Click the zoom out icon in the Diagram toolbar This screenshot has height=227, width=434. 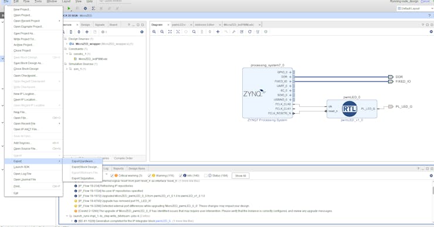[162, 32]
